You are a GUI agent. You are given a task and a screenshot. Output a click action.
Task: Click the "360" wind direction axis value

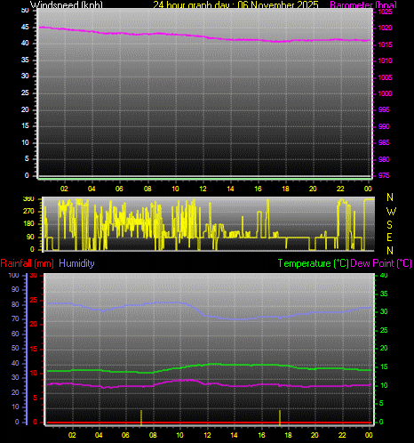pyautogui.click(x=28, y=199)
